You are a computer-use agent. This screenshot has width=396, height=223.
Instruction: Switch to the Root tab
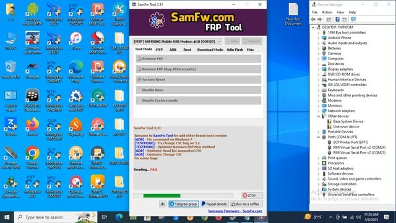tap(187, 50)
